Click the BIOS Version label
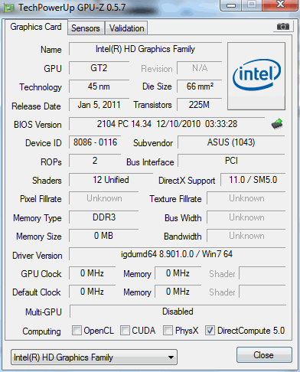Viewport: 300px width, 372px height. 37,125
